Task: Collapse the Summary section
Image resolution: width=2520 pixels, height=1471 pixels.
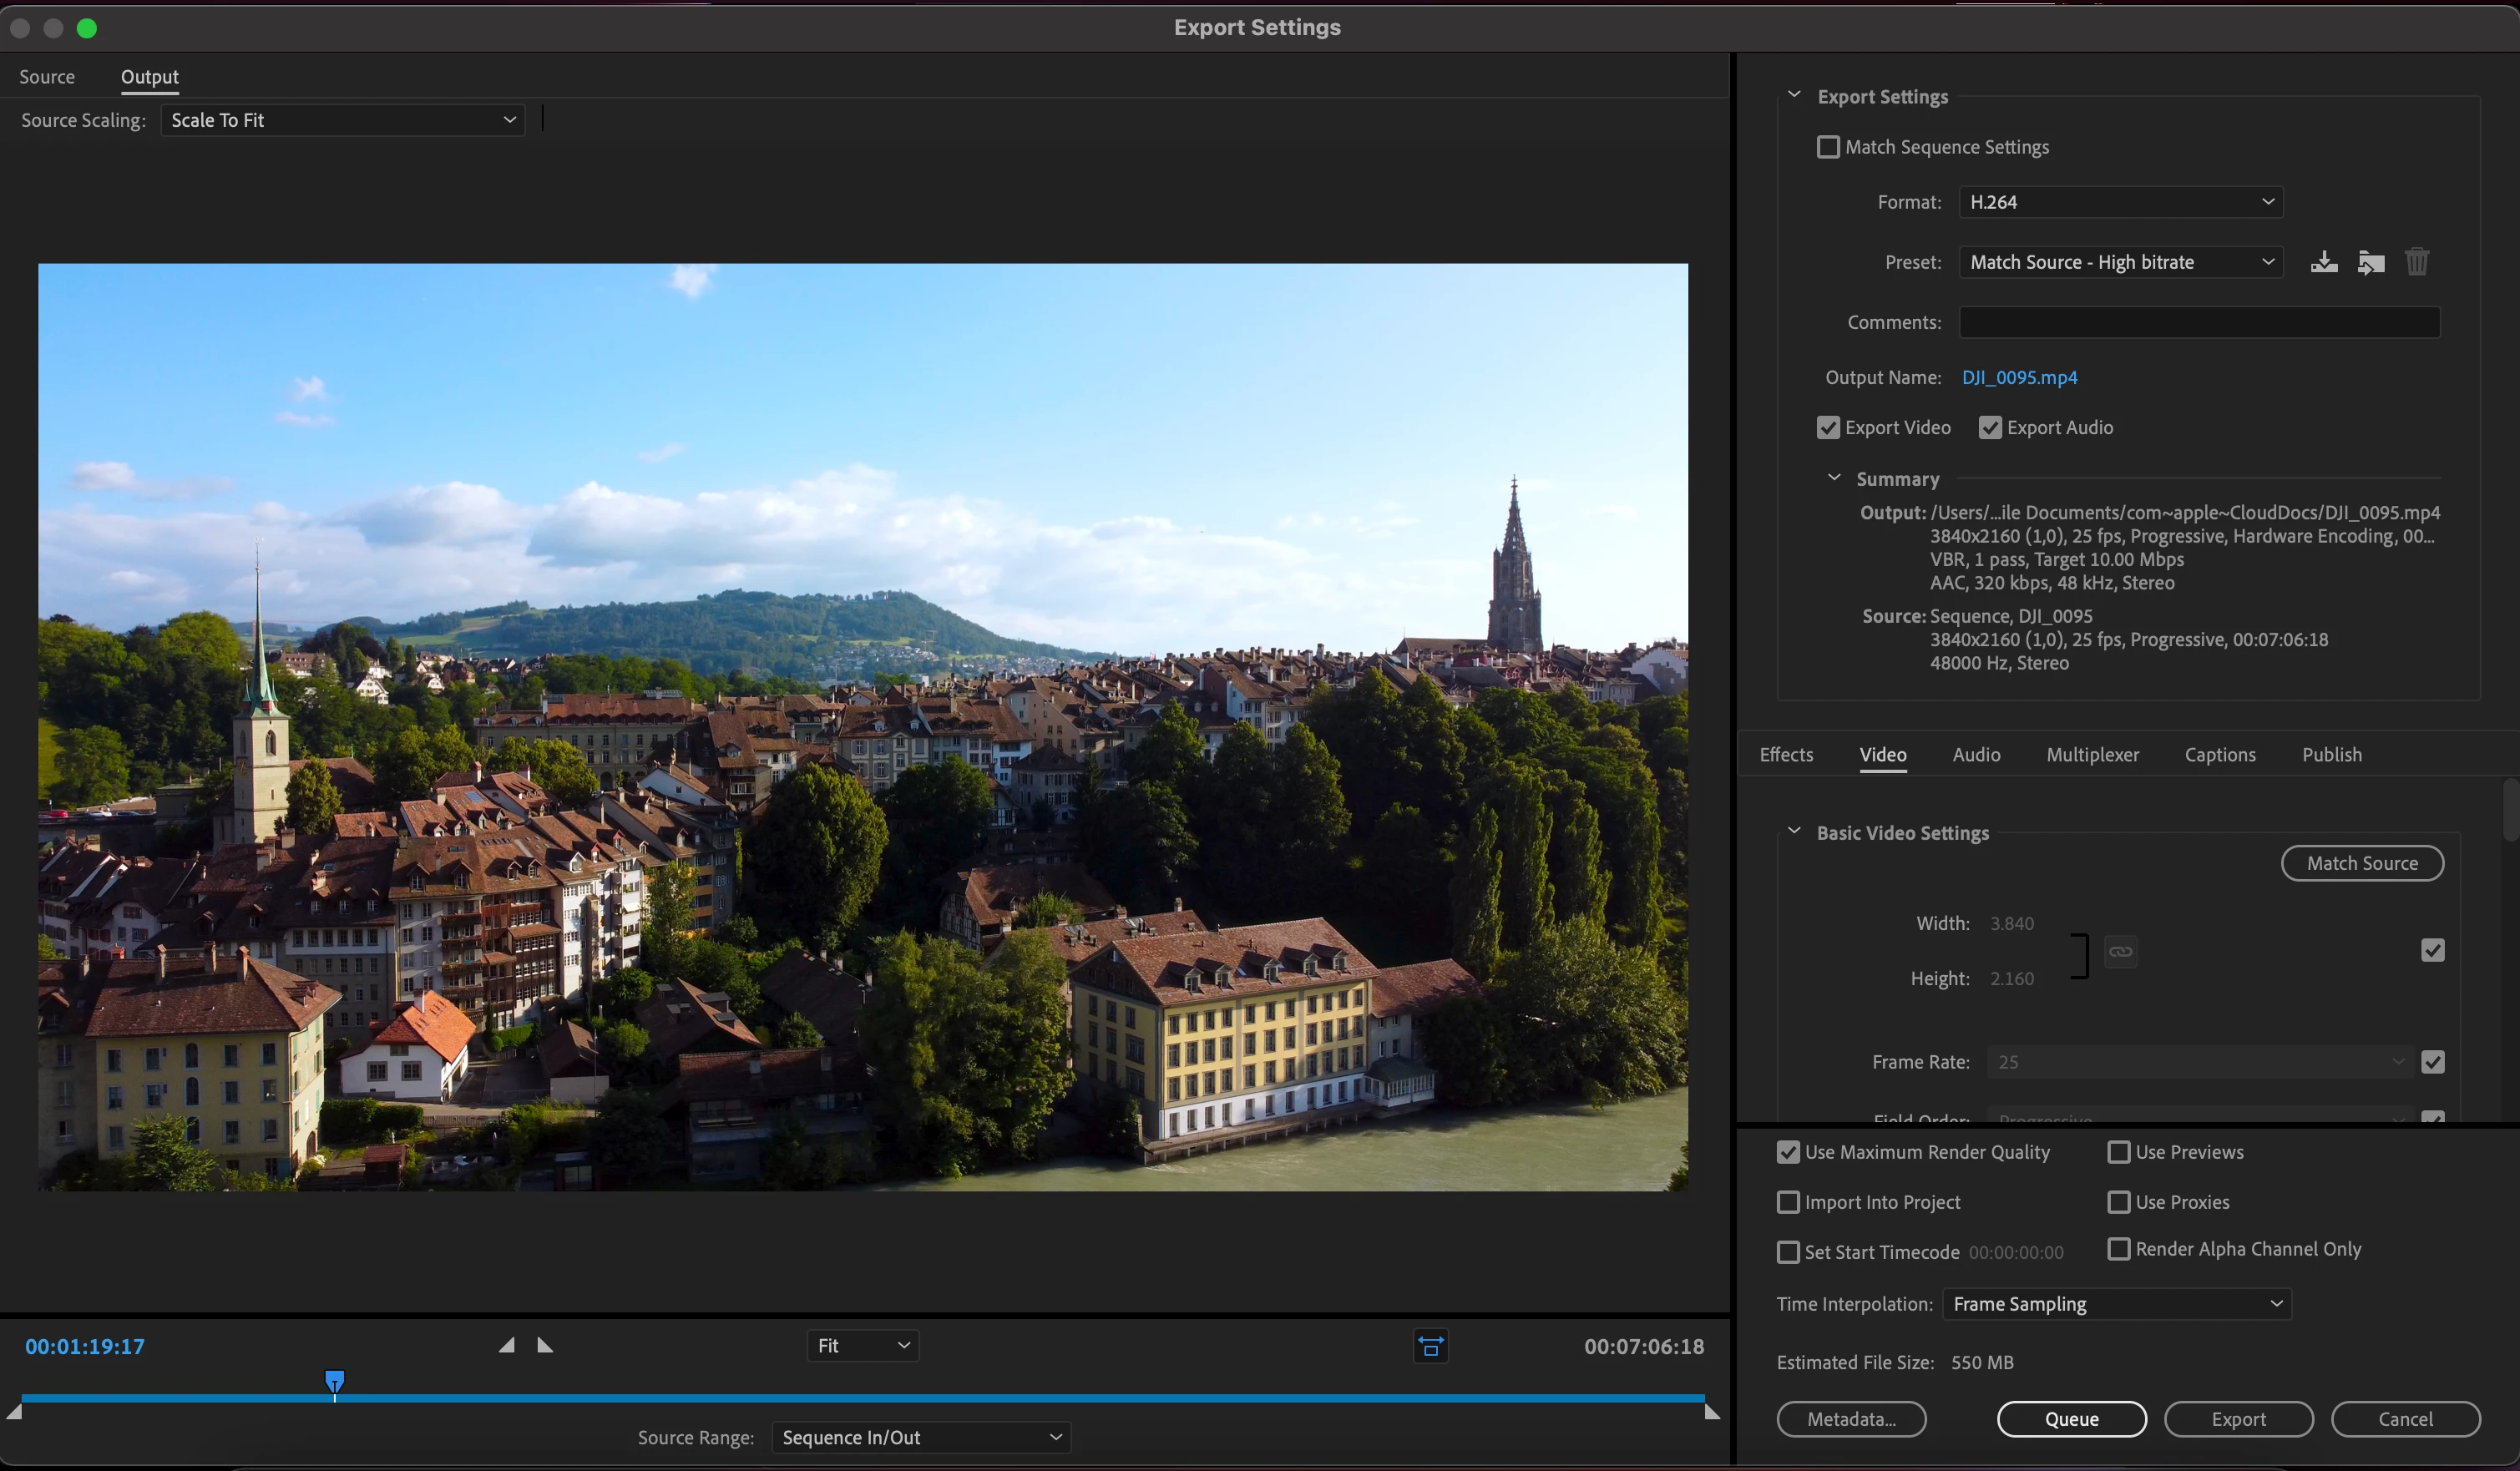Action: [x=1834, y=478]
